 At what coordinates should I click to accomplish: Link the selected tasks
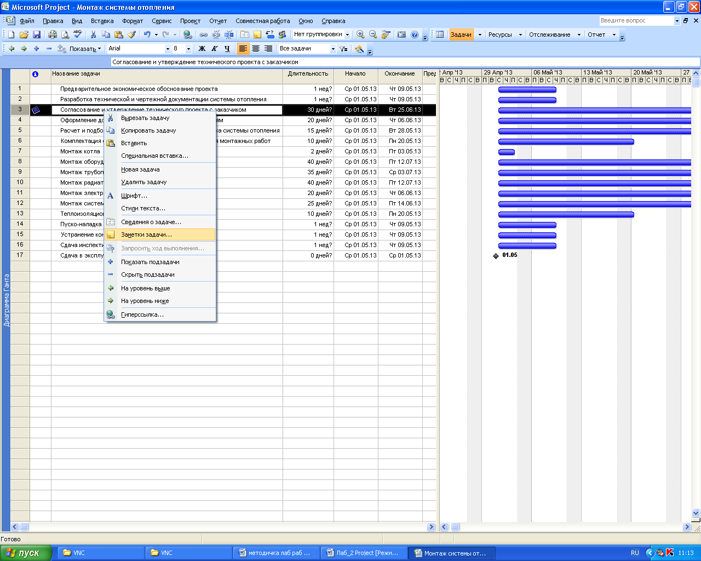[203, 35]
